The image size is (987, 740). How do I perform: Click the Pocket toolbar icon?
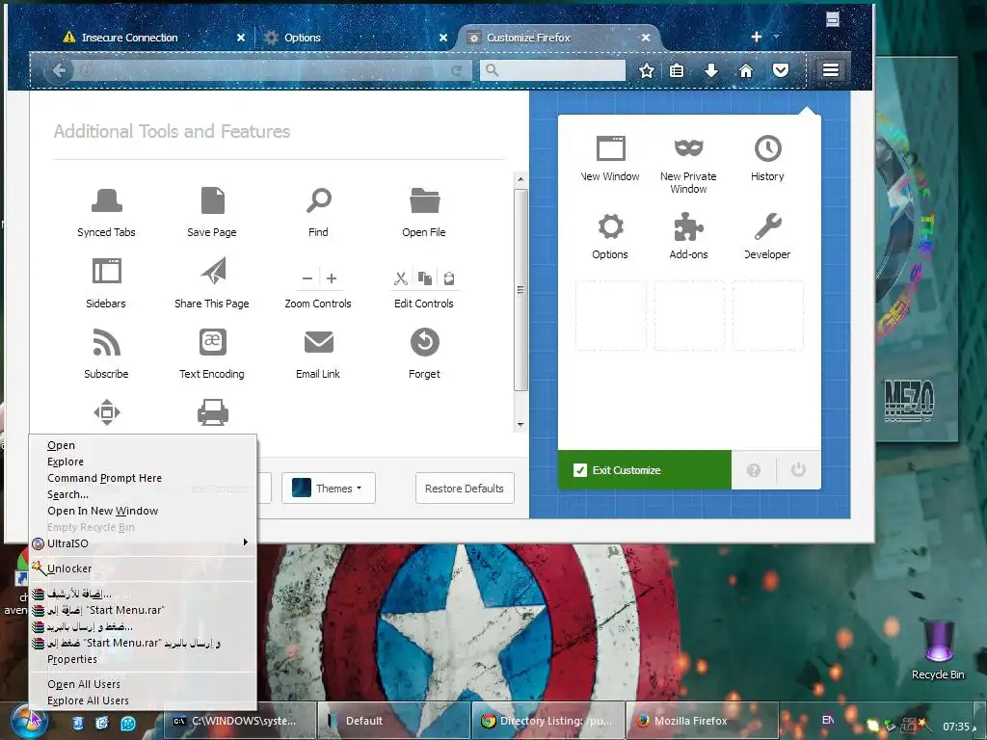click(x=781, y=70)
